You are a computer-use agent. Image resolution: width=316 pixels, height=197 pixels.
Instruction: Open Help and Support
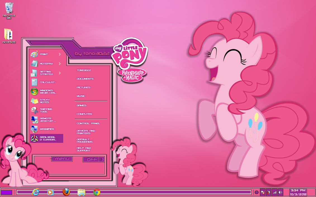tap(83, 149)
